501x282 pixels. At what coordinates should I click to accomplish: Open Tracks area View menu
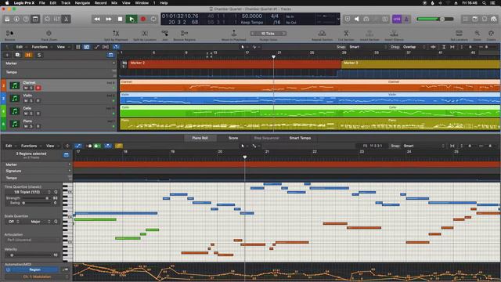(x=61, y=47)
